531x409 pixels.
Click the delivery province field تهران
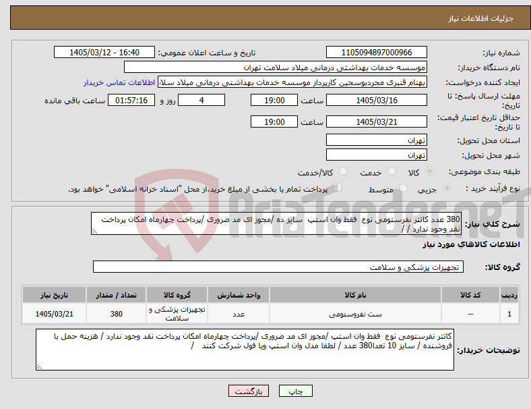coord(377,140)
